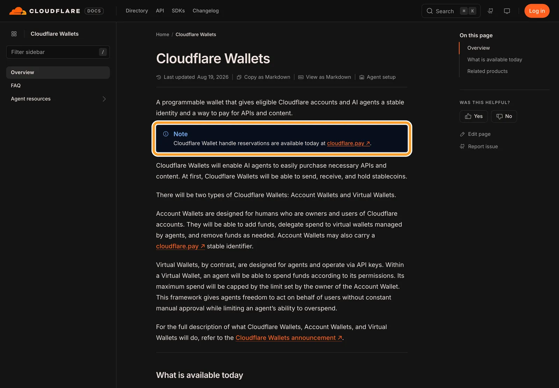Click Cloudflare Wallets sidebar title
Viewport: 559px width, 388px height.
(x=55, y=34)
